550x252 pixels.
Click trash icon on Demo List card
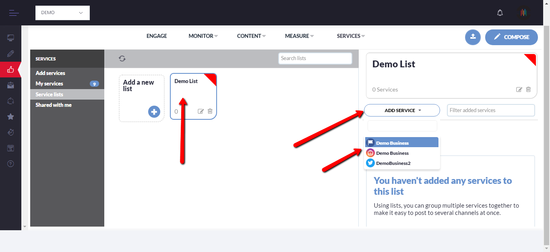click(210, 111)
